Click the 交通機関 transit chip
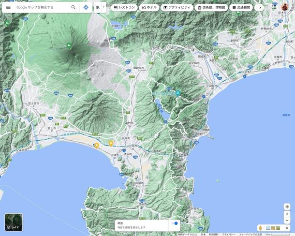 [x=241, y=8]
